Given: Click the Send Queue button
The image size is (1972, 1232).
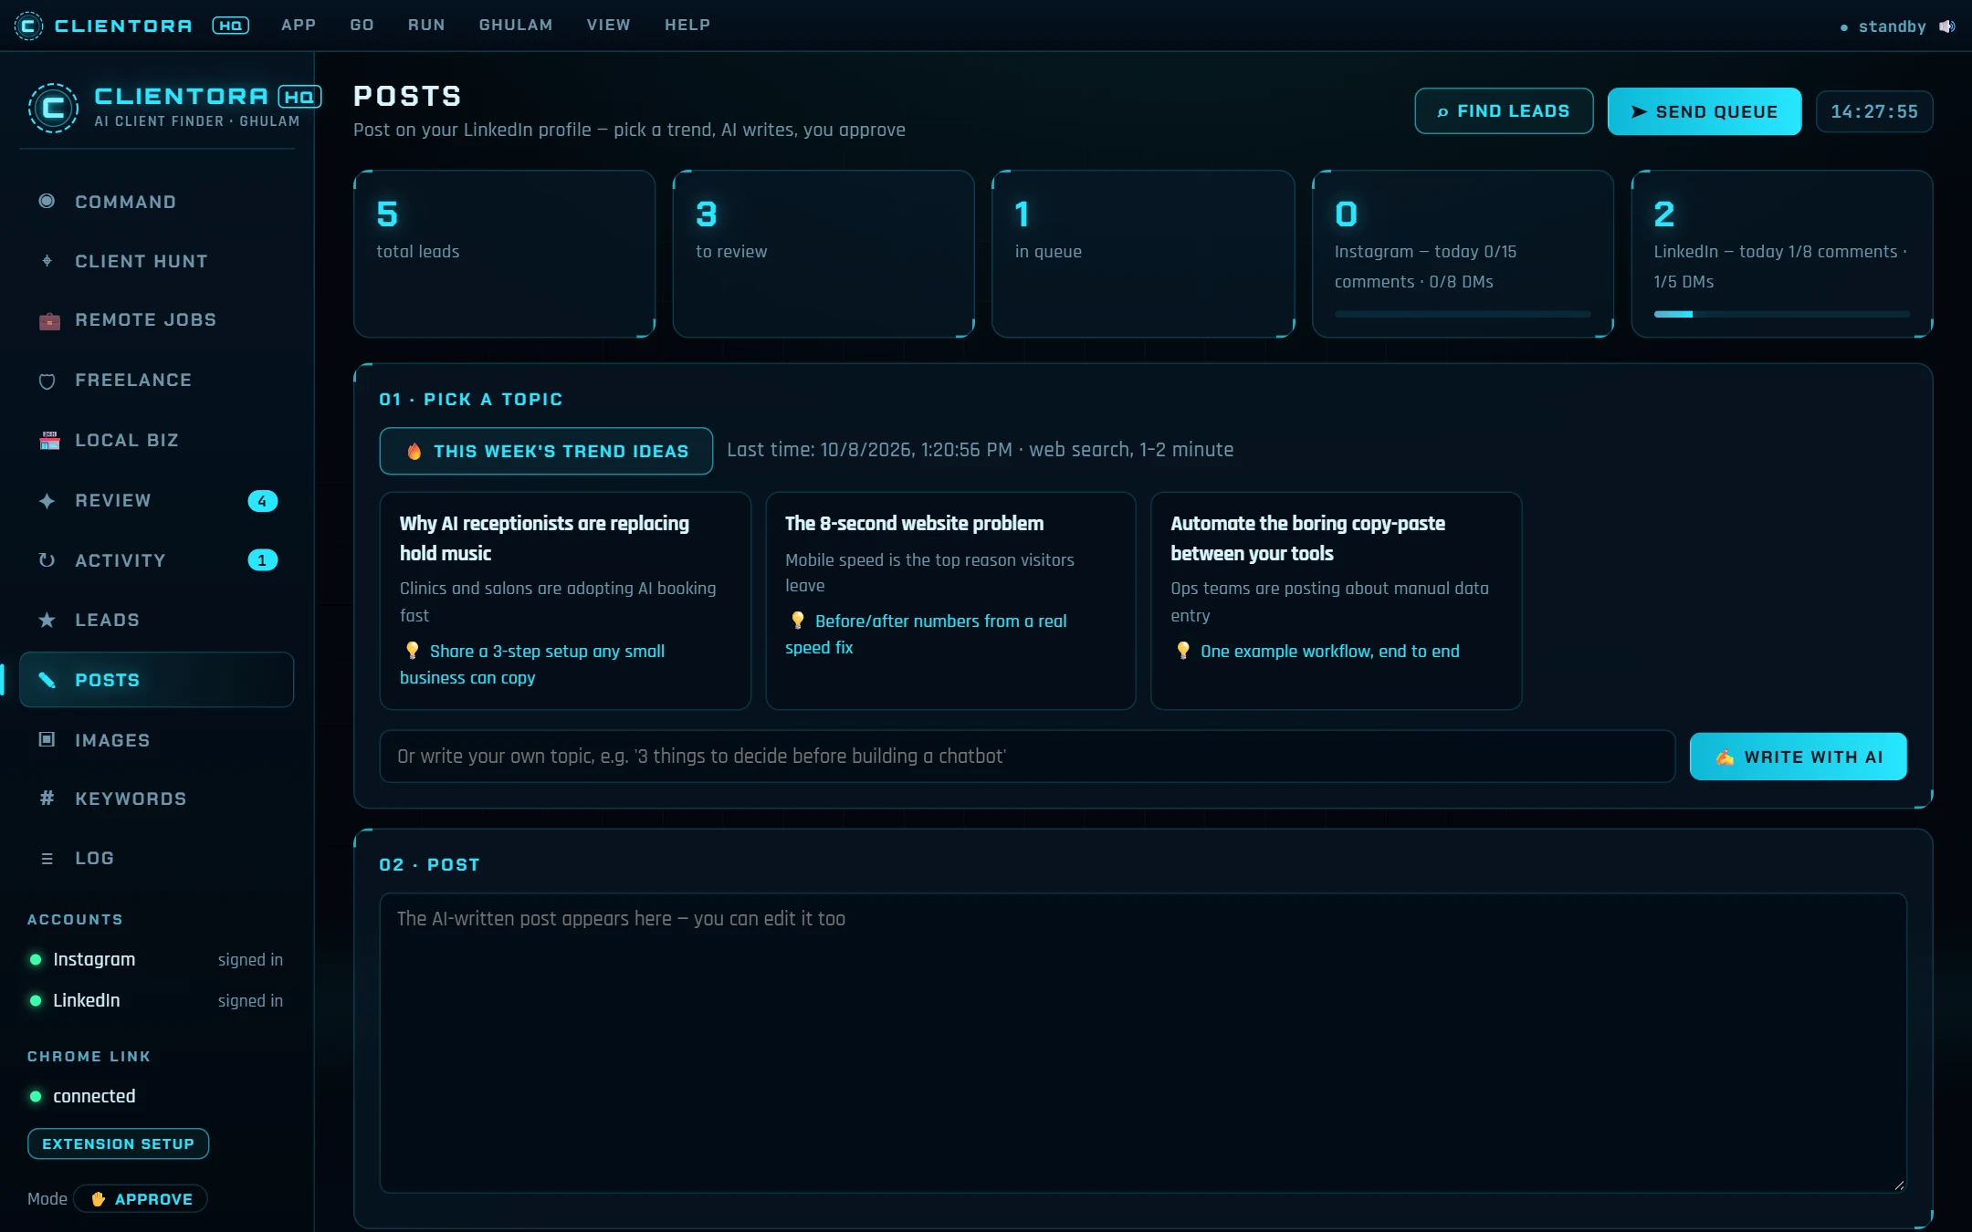Looking at the screenshot, I should pos(1705,111).
